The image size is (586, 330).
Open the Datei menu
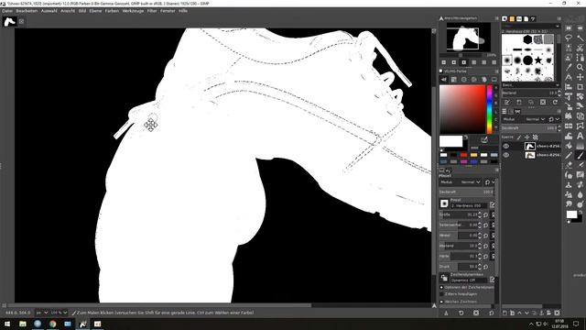(x=7, y=11)
